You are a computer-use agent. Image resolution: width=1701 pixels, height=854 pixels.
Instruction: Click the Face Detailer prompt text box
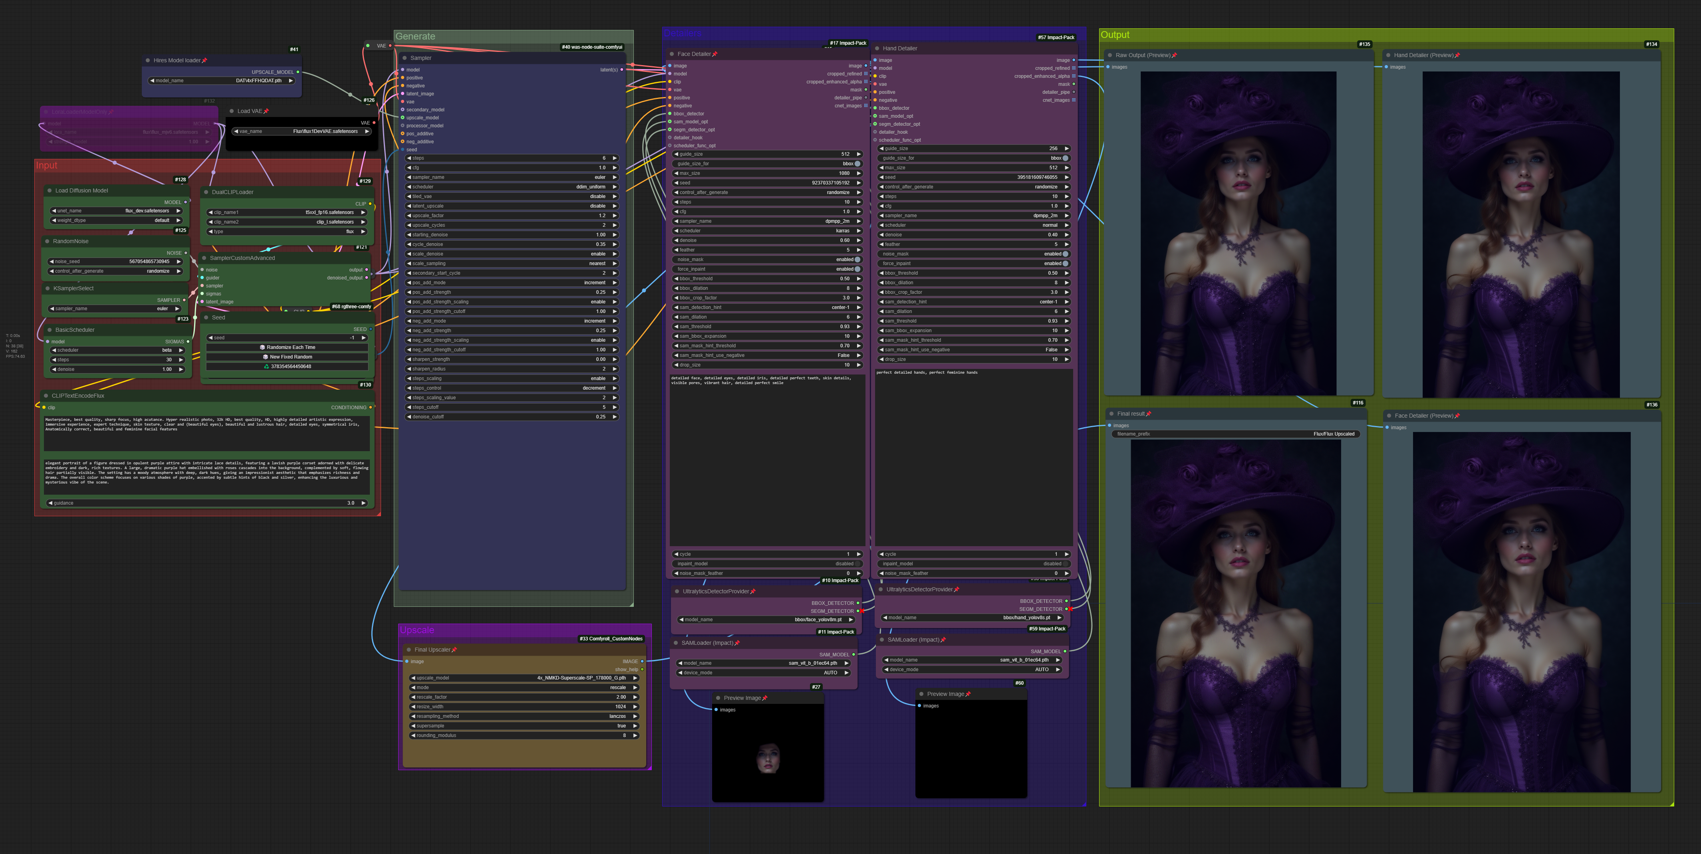click(x=767, y=461)
